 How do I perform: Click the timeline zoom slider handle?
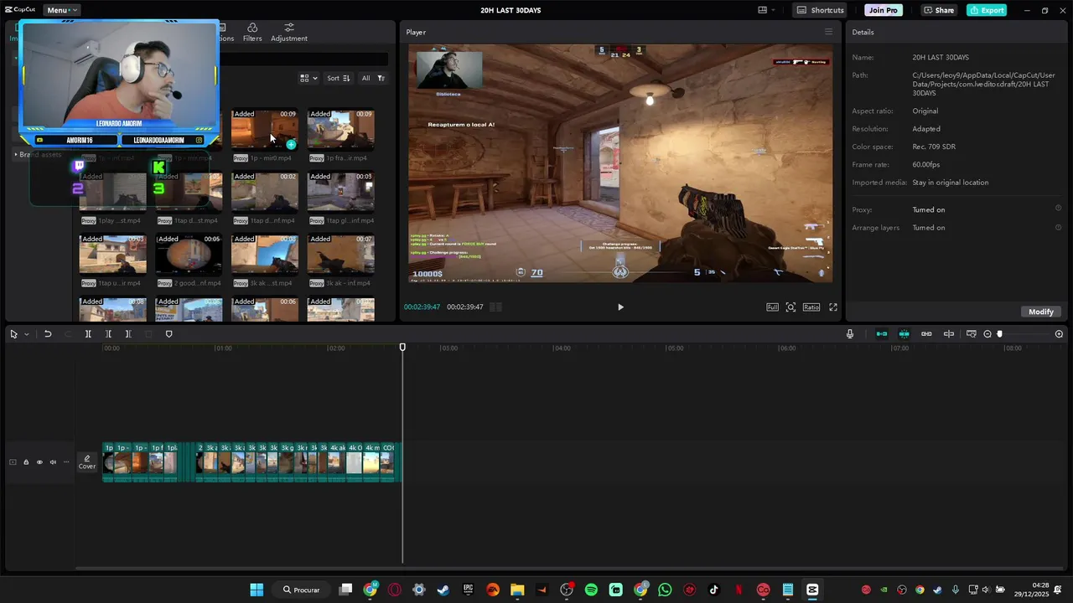pyautogui.click(x=999, y=334)
